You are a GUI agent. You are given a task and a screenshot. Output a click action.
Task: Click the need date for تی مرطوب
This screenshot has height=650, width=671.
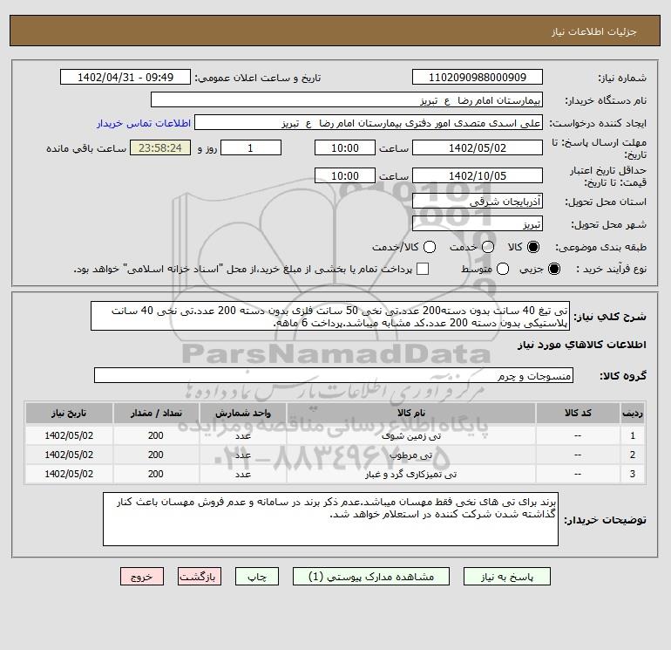click(x=69, y=455)
